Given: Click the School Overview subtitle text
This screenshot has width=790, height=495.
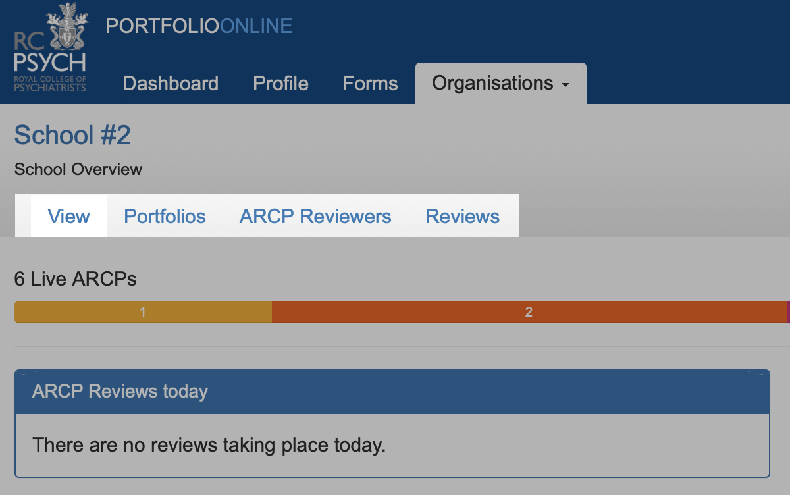Looking at the screenshot, I should pos(78,169).
